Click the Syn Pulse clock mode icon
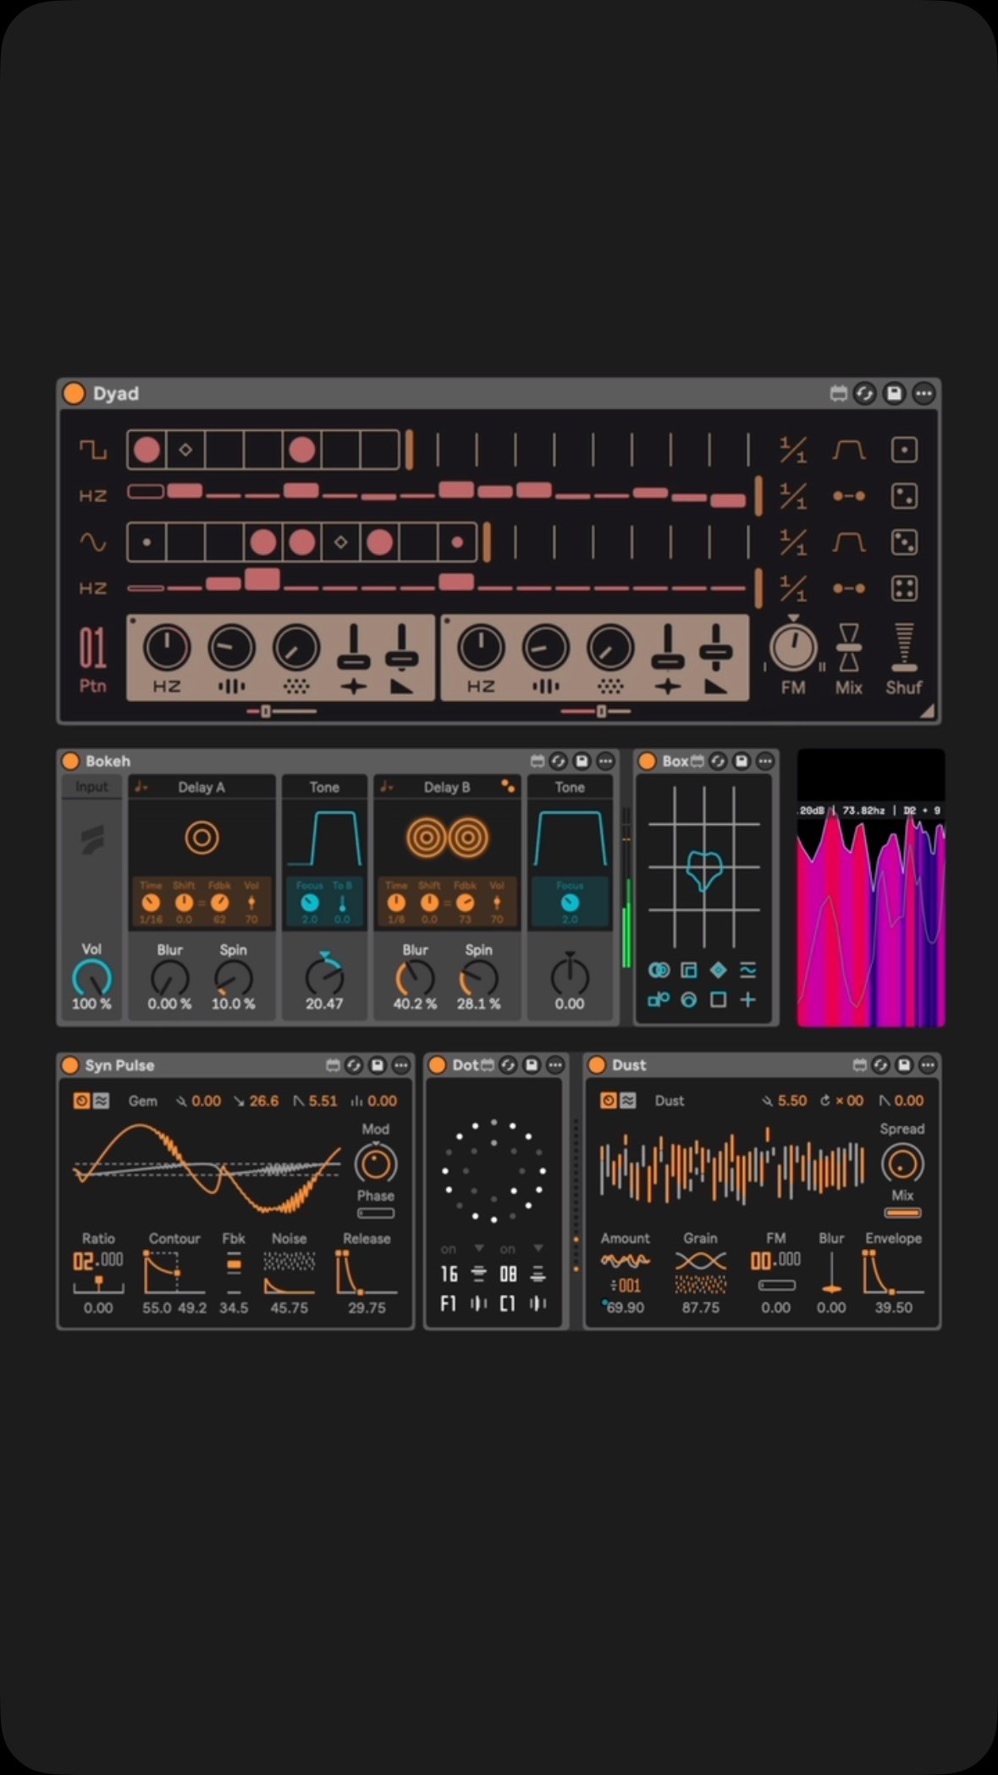The height and width of the screenshot is (1775, 998). (81, 1101)
